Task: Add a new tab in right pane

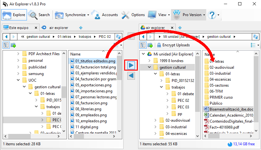Action: 180,28
